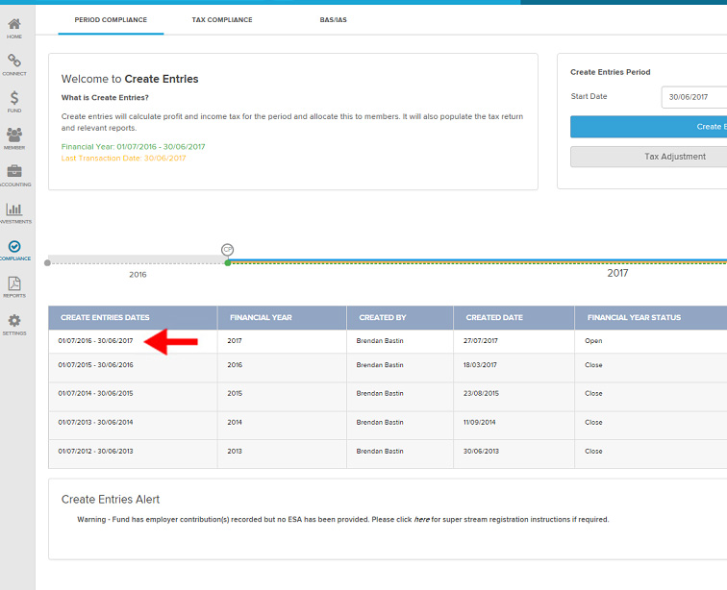Click Close status in the 2013 row
Image resolution: width=727 pixels, height=590 pixels.
coord(593,451)
